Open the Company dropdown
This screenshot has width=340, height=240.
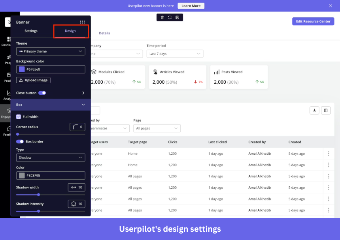tap(117, 54)
